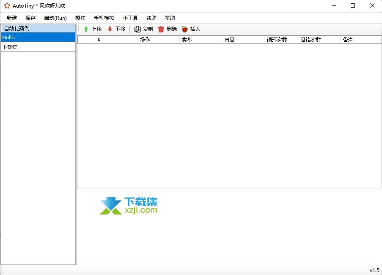Click the 上移 label in the toolbar
The width and height of the screenshot is (382, 275).
(96, 29)
